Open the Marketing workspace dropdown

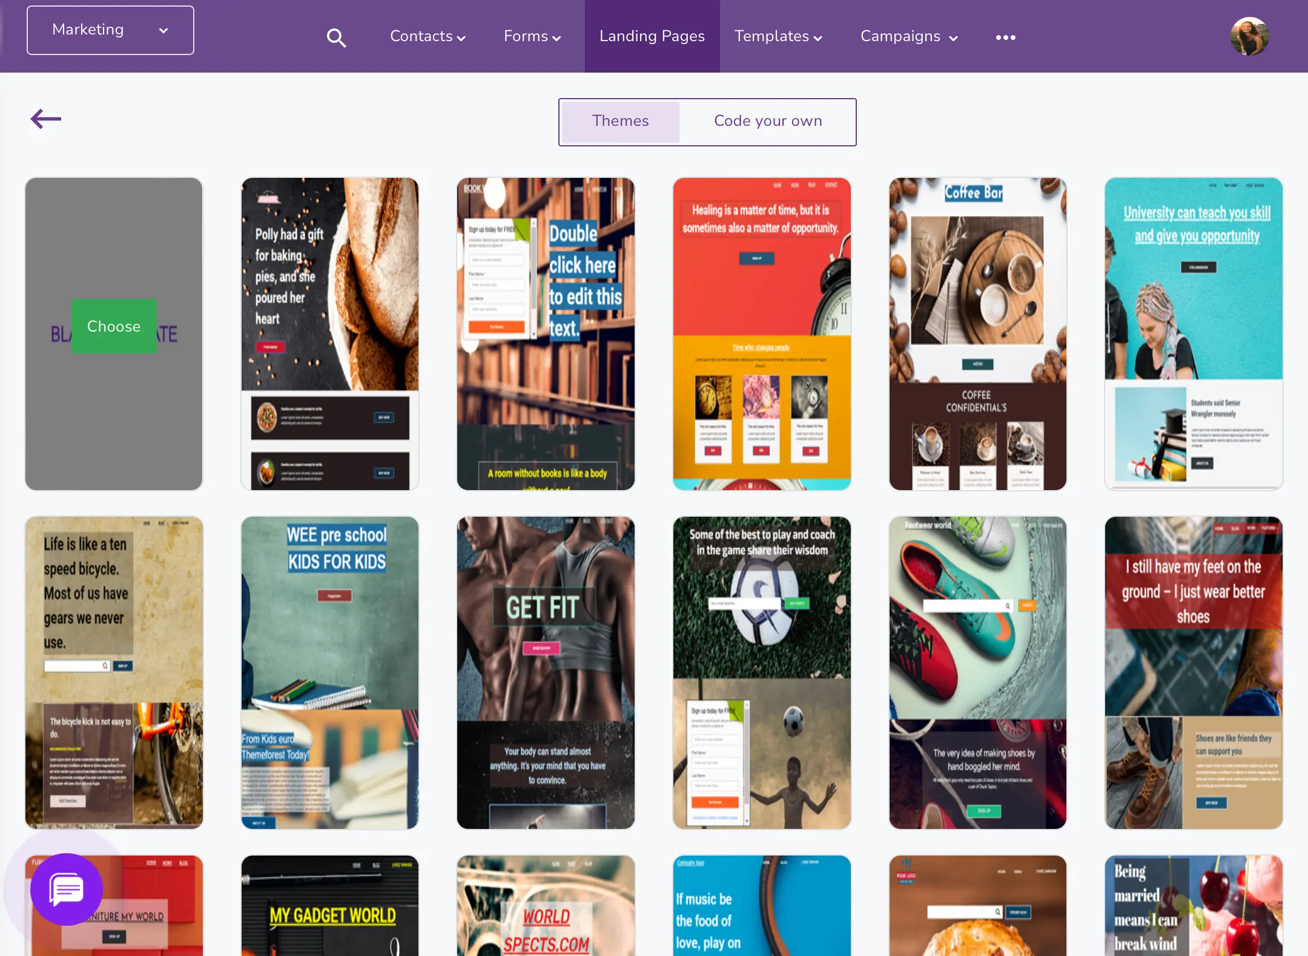110,30
